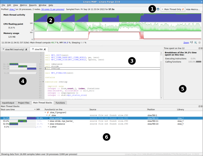Open the View menu
This screenshot has width=203, height=156.
click(x=15, y=5)
